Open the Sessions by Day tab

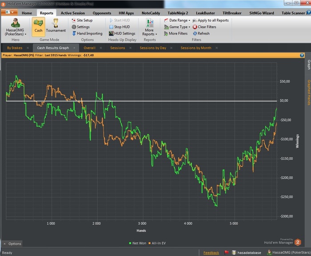coord(153,48)
